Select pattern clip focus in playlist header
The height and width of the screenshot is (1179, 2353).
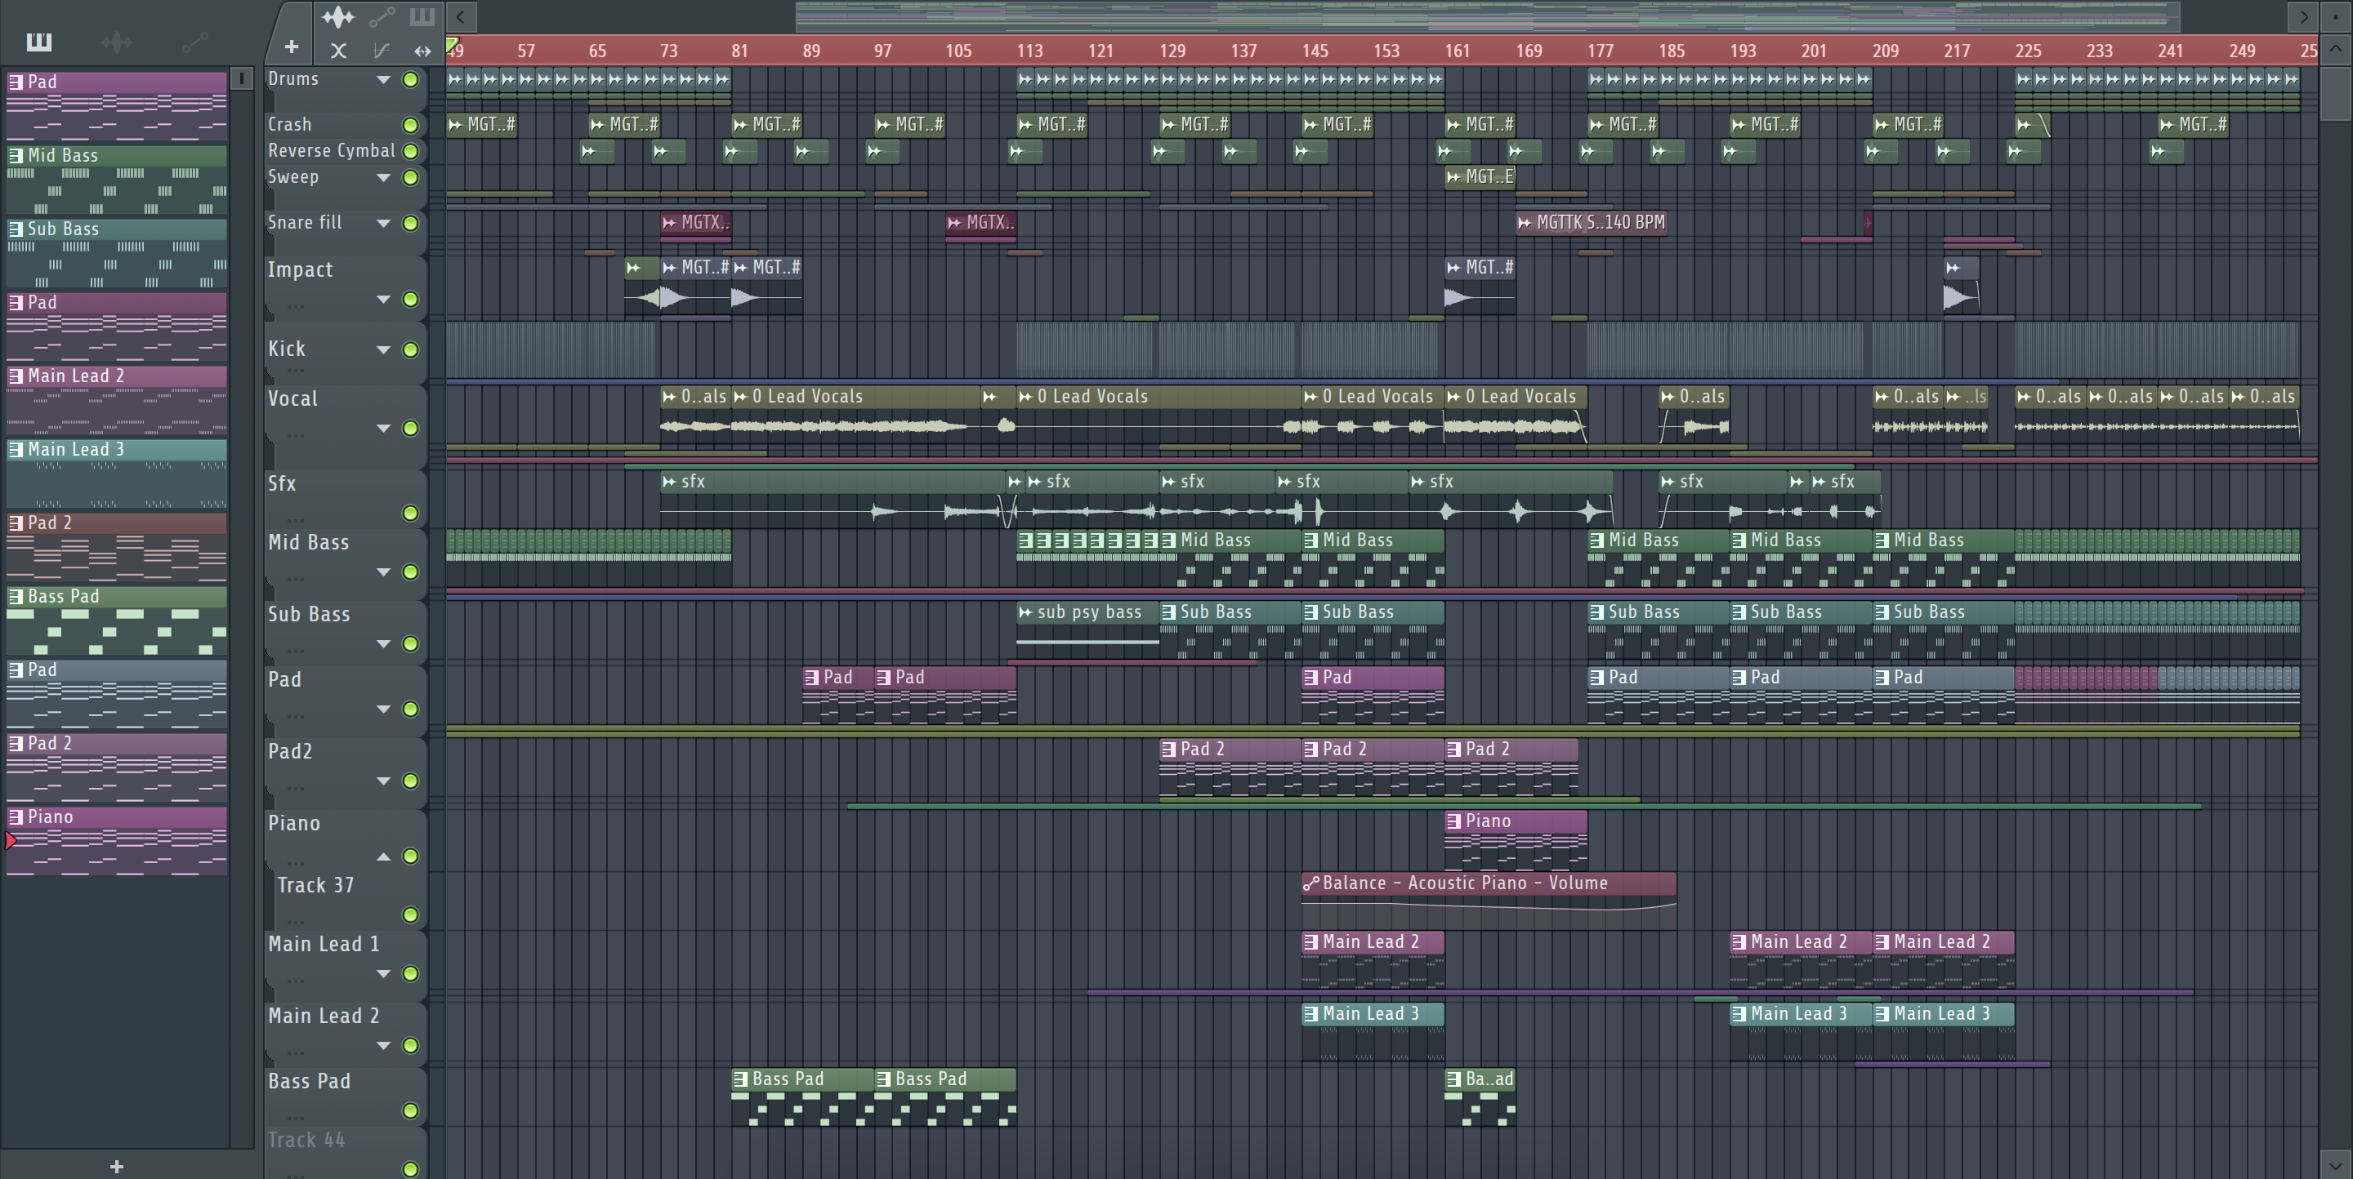coord(421,16)
